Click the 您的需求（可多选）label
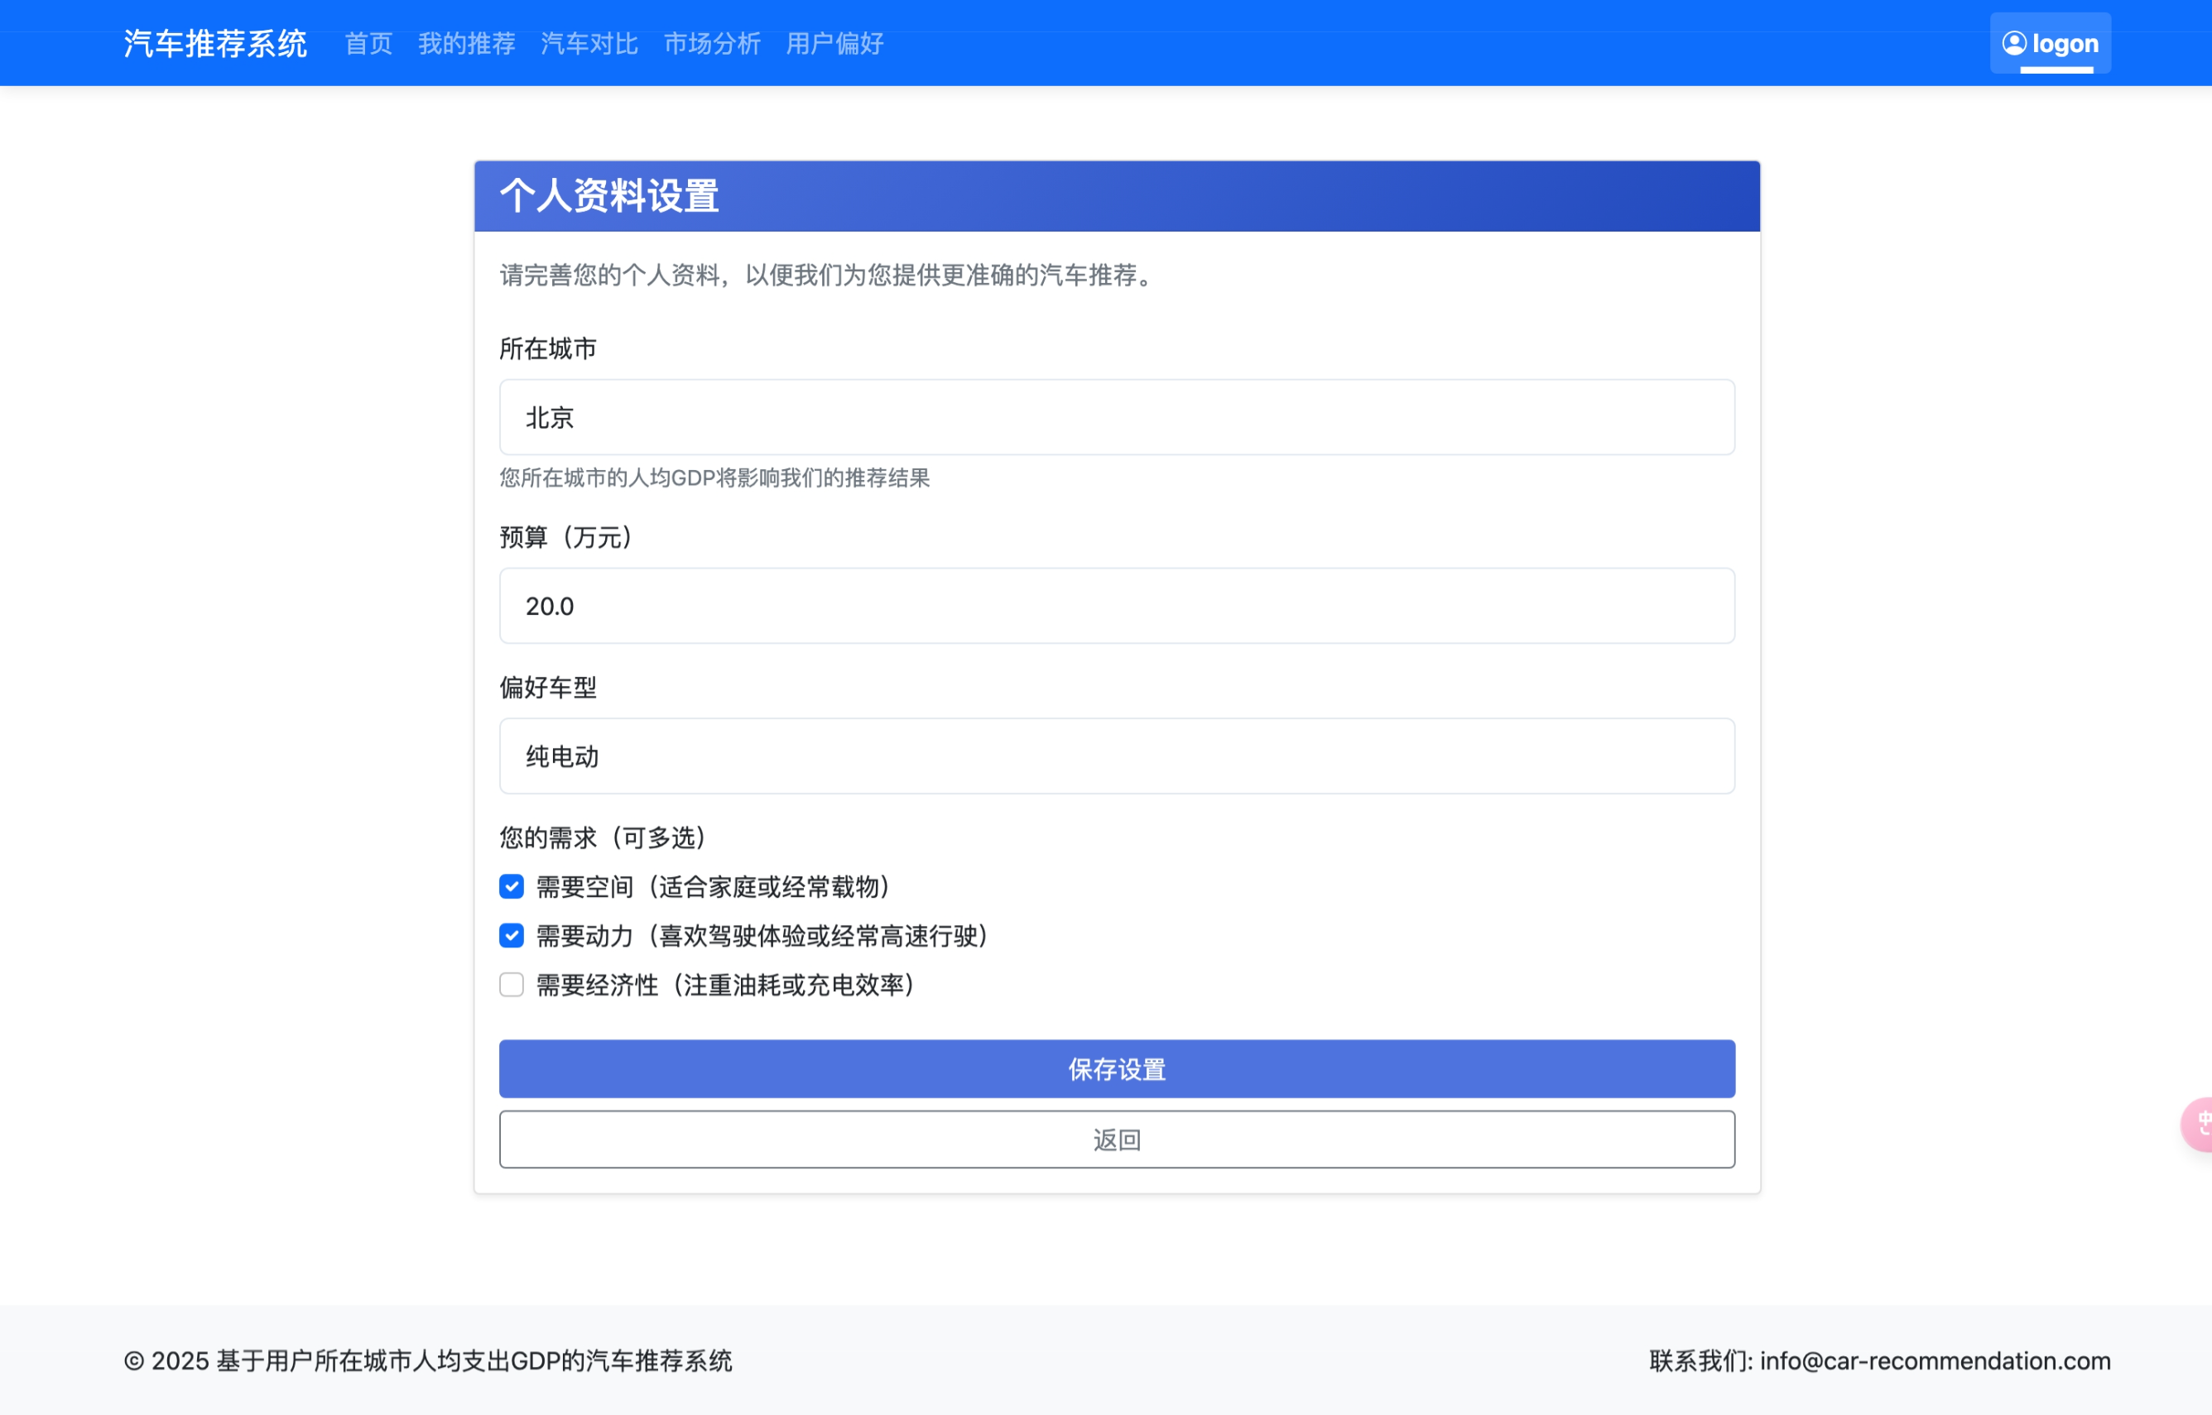The width and height of the screenshot is (2212, 1415). click(603, 838)
